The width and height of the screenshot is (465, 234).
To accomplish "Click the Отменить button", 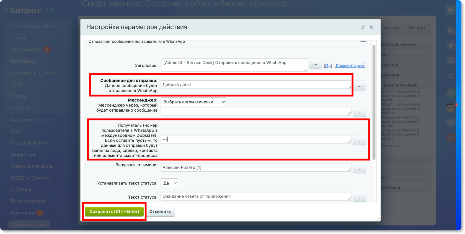I will coord(160,212).
